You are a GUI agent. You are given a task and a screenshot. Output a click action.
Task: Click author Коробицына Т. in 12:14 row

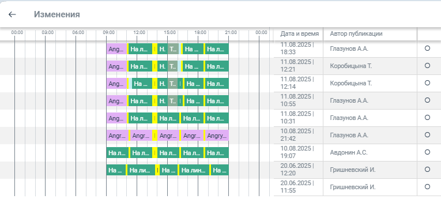(x=351, y=83)
